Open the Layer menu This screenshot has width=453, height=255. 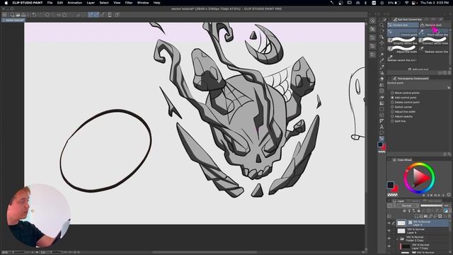click(91, 3)
